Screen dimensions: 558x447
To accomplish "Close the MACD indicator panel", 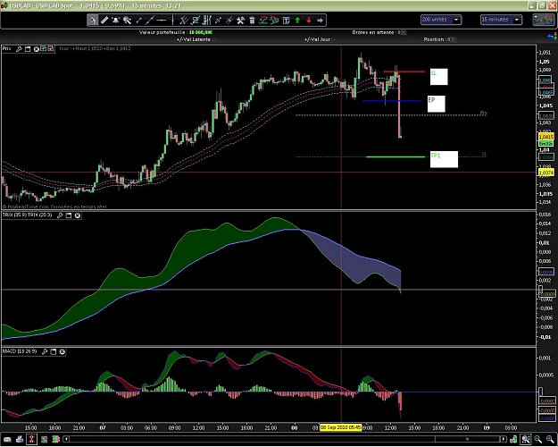I will [x=62, y=352].
